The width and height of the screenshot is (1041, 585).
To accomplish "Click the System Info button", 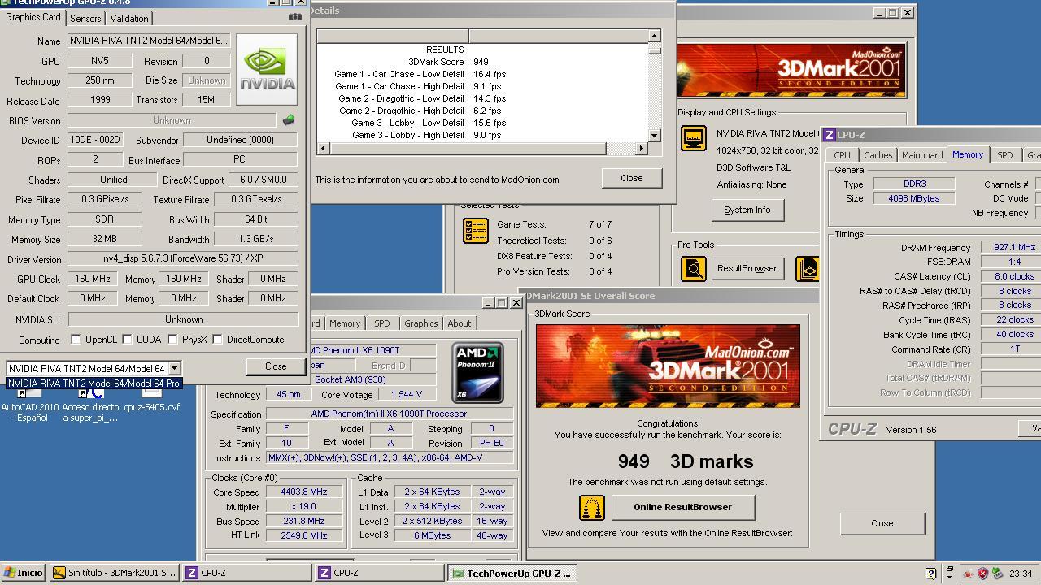I will [747, 210].
